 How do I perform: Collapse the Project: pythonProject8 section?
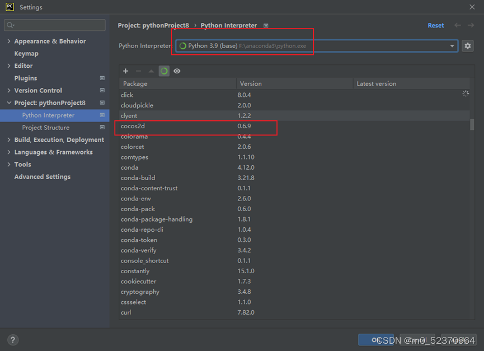[8, 103]
